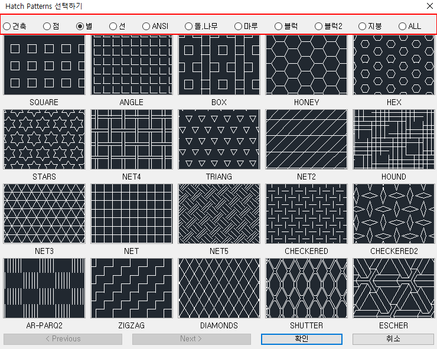
Task: Go to the Previous pattern page
Action: click(63, 339)
